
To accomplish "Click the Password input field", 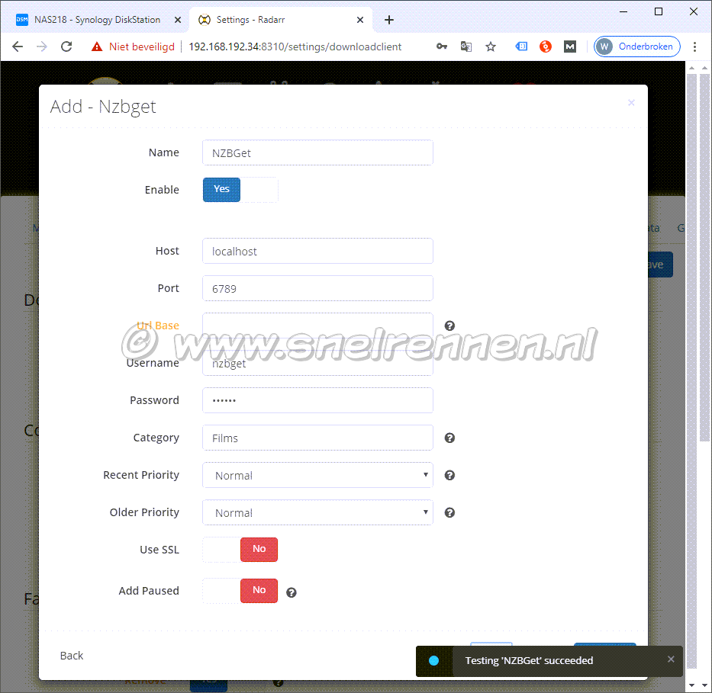I will (x=317, y=400).
